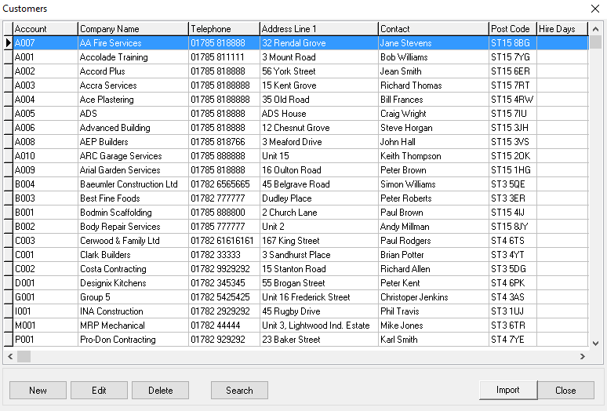Viewport: 607px width, 411px height.
Task: Select the AA Fire Services company cell
Action: coord(133,43)
